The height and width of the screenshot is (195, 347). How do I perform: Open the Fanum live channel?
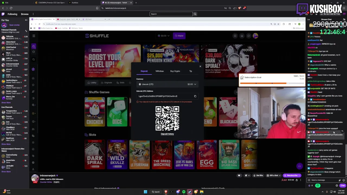tap(15, 117)
